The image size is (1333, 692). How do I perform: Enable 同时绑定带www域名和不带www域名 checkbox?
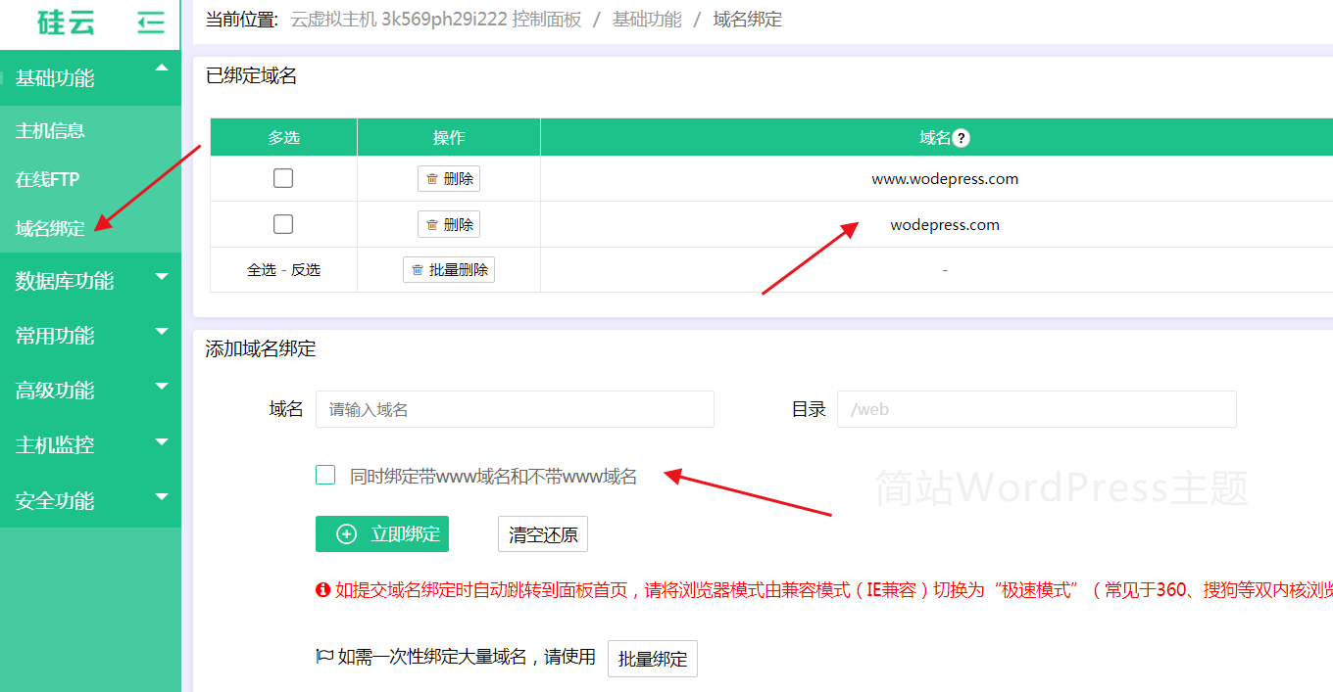point(325,476)
